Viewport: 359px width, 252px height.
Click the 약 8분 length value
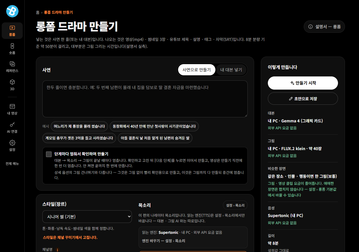pyautogui.click(x=273, y=243)
